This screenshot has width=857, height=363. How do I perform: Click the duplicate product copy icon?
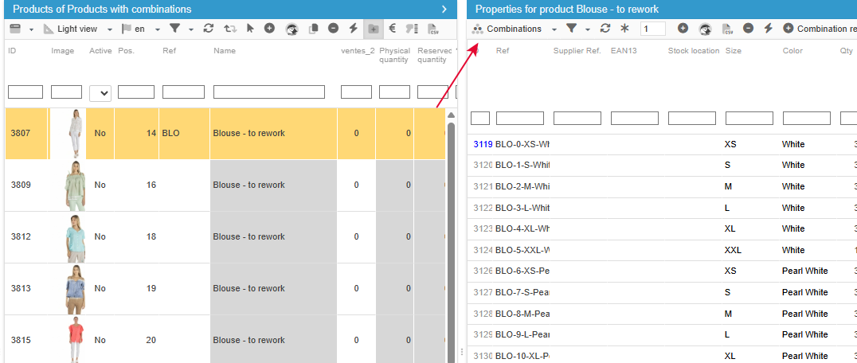coord(313,29)
